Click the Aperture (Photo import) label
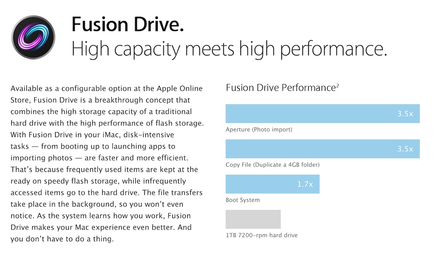Image resolution: width=434 pixels, height=253 pixels. pos(259,130)
